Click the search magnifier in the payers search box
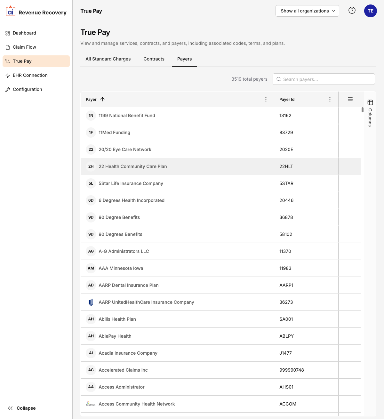 click(x=278, y=79)
